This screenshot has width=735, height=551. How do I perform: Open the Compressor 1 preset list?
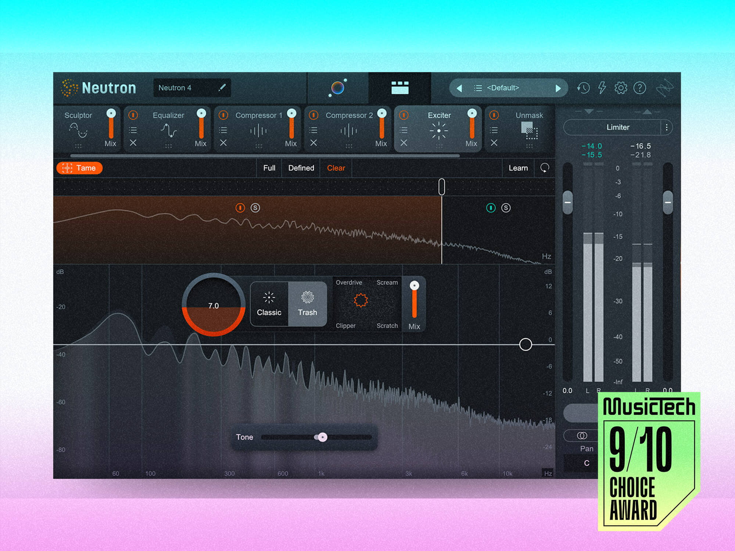point(223,130)
